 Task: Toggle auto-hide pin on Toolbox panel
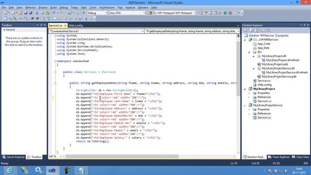(x=41, y=25)
